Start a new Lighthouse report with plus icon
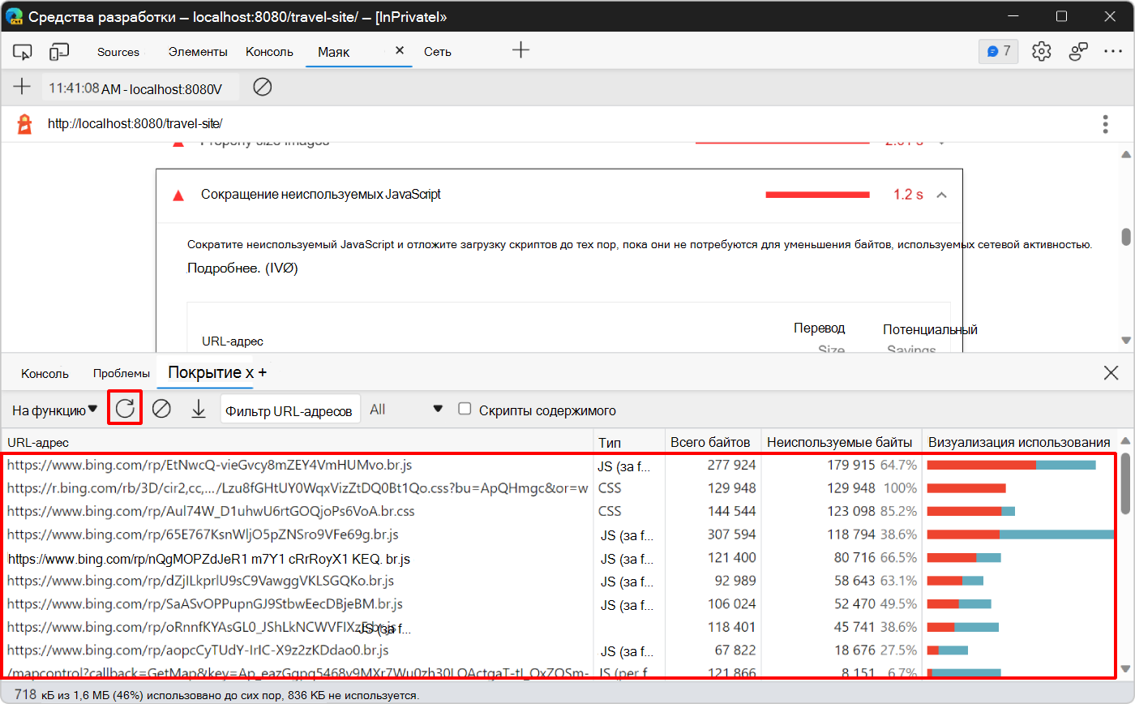 click(22, 86)
